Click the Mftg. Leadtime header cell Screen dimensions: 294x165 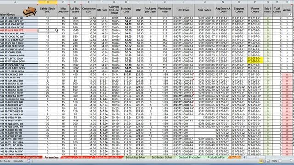[63, 10]
